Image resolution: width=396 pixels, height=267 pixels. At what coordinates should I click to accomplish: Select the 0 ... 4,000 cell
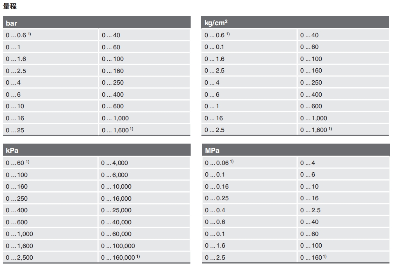tap(114, 163)
